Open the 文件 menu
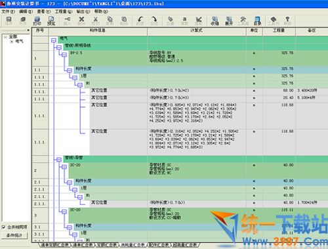This screenshot has width=328, height=249. click(x=8, y=11)
